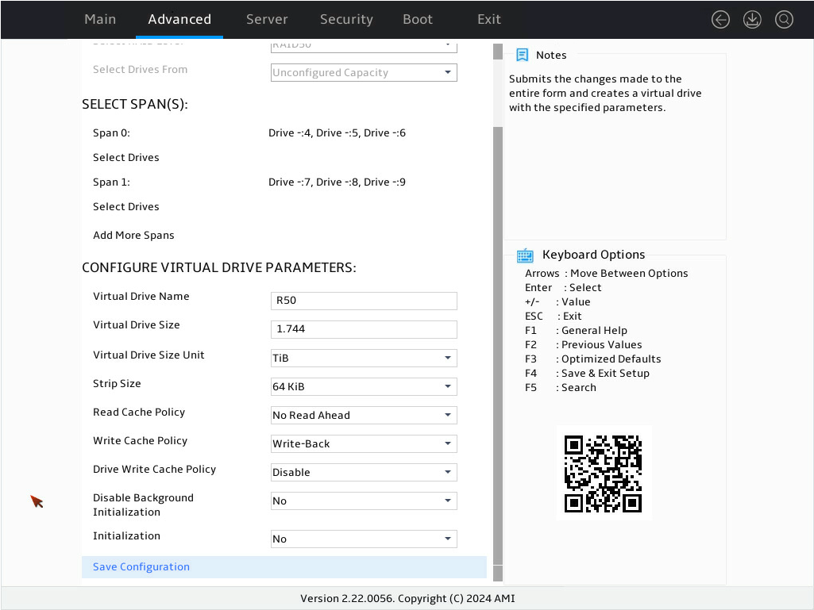
Task: Open the Server tab
Action: click(x=267, y=19)
